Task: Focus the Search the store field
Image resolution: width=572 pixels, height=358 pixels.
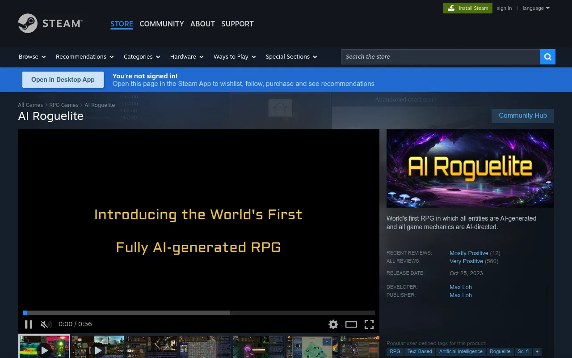Action: (x=441, y=57)
